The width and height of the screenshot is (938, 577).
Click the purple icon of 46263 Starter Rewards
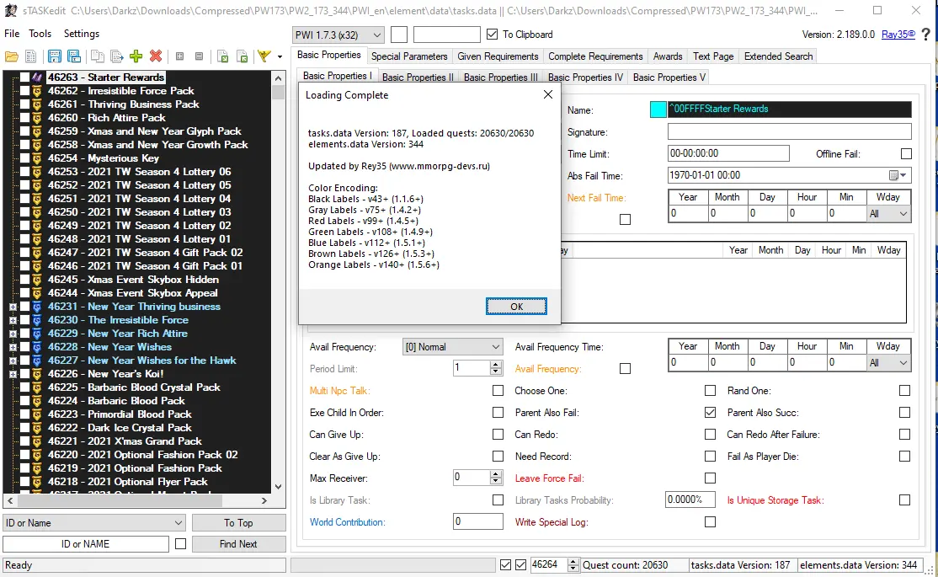pos(37,77)
